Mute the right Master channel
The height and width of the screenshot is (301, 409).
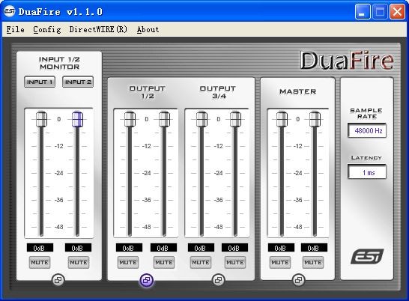[313, 262]
